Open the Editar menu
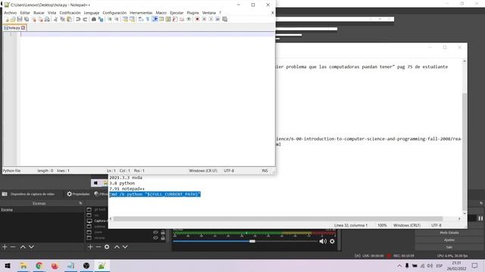The width and height of the screenshot is (485, 272). point(25,13)
